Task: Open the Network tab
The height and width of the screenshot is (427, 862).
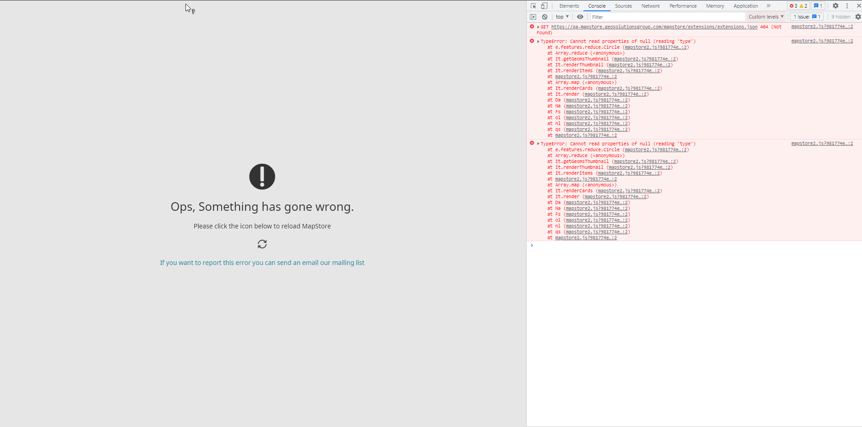Action: [650, 6]
